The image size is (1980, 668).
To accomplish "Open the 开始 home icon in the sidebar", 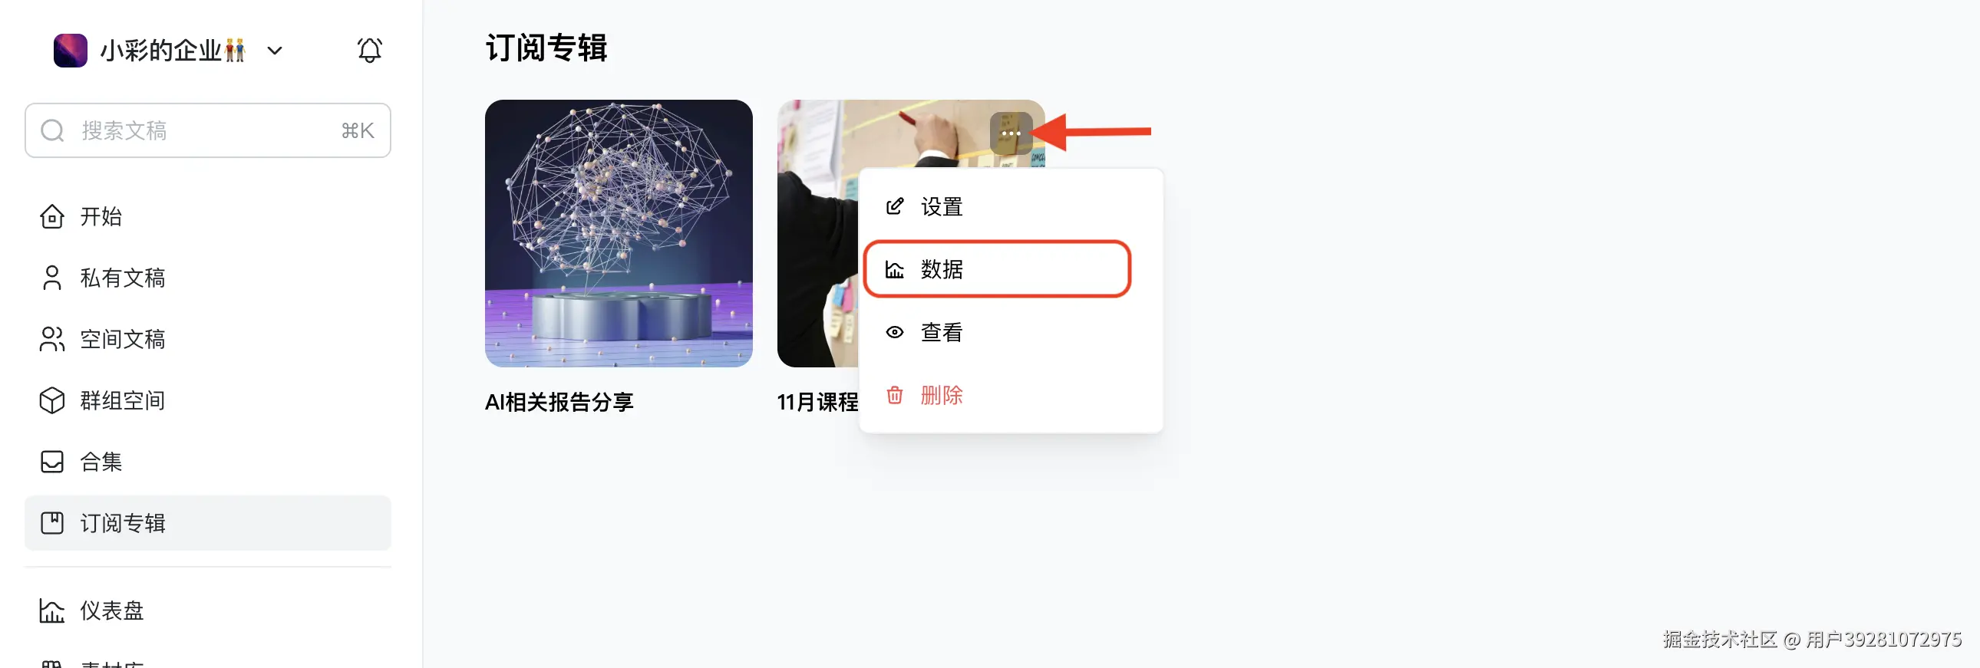I will (52, 216).
